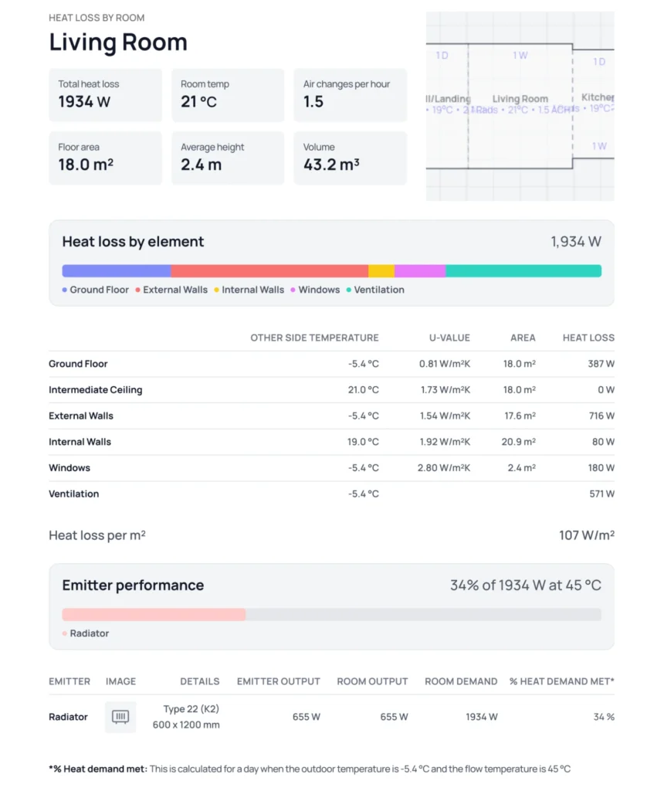
Task: Select the blue Ground Floor bar segment
Action: [x=116, y=271]
